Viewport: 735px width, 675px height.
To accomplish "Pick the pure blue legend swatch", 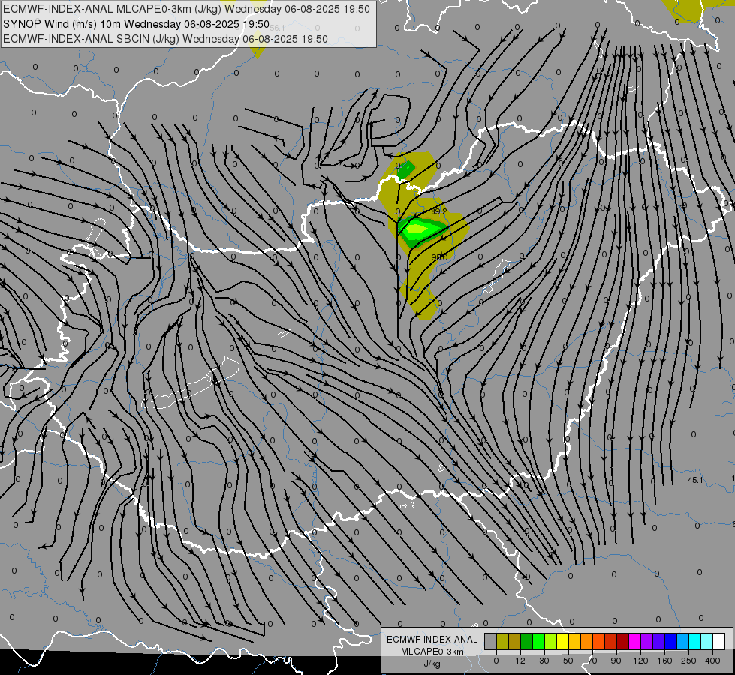I will (x=670, y=641).
